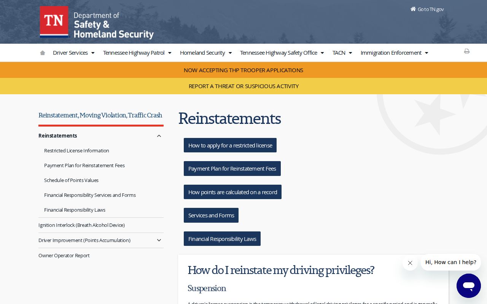
Task: Dismiss the chat greeting popup
Action: pyautogui.click(x=410, y=263)
